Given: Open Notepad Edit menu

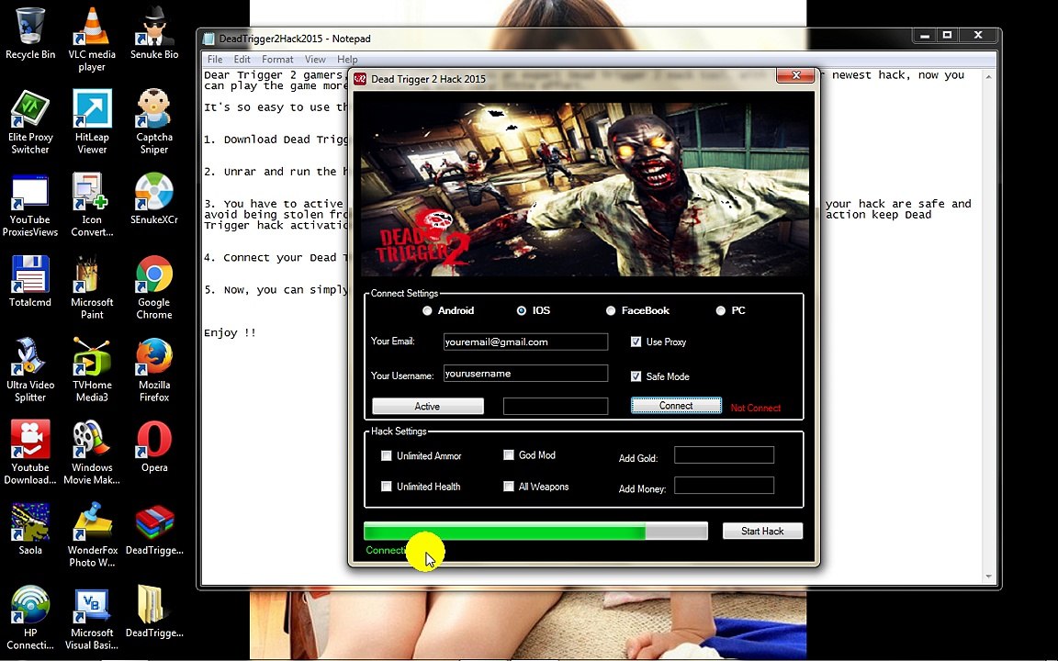Looking at the screenshot, I should (x=242, y=60).
